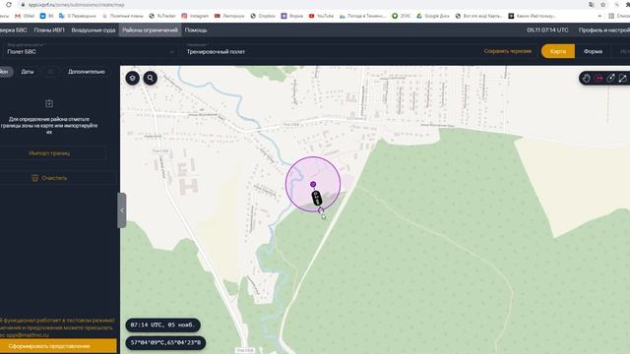Open the Dropbox bookmark
630x354 pixels.
coord(263,16)
